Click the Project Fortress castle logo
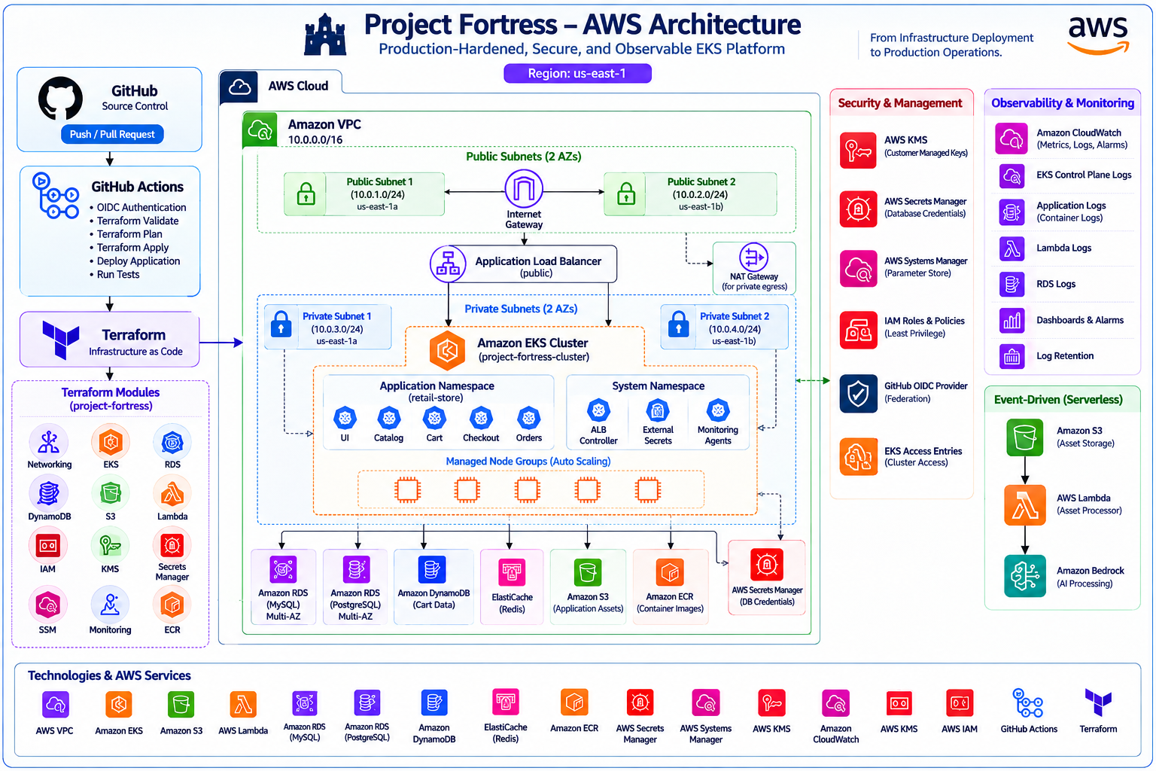Screen dimensions: 1156x771 coord(325,35)
